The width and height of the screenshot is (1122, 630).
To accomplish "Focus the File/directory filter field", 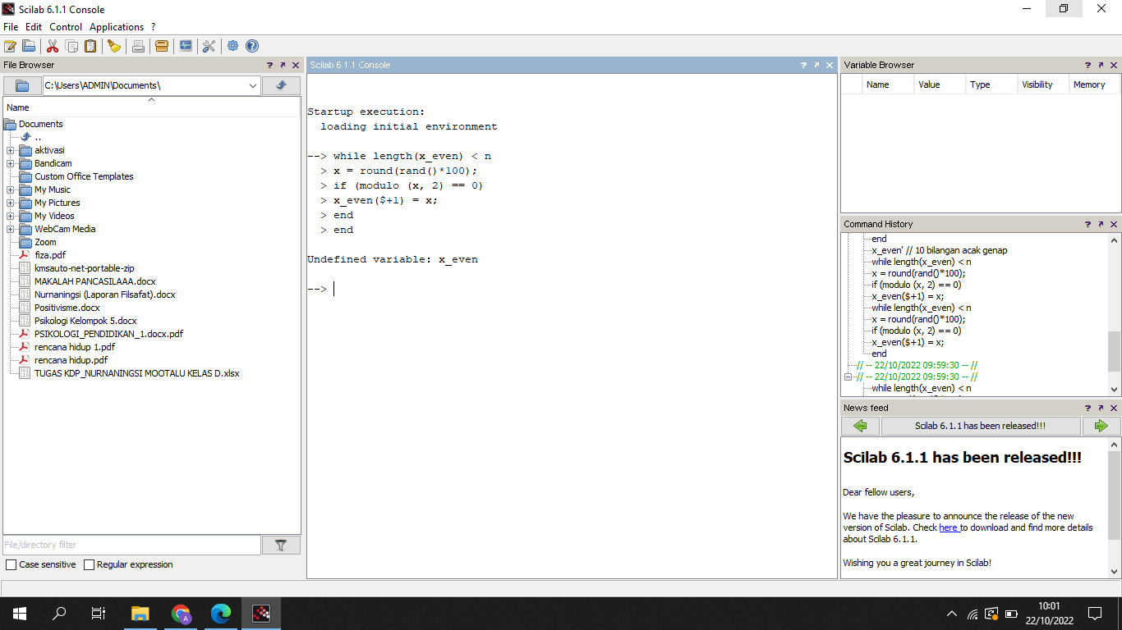I will [x=131, y=545].
